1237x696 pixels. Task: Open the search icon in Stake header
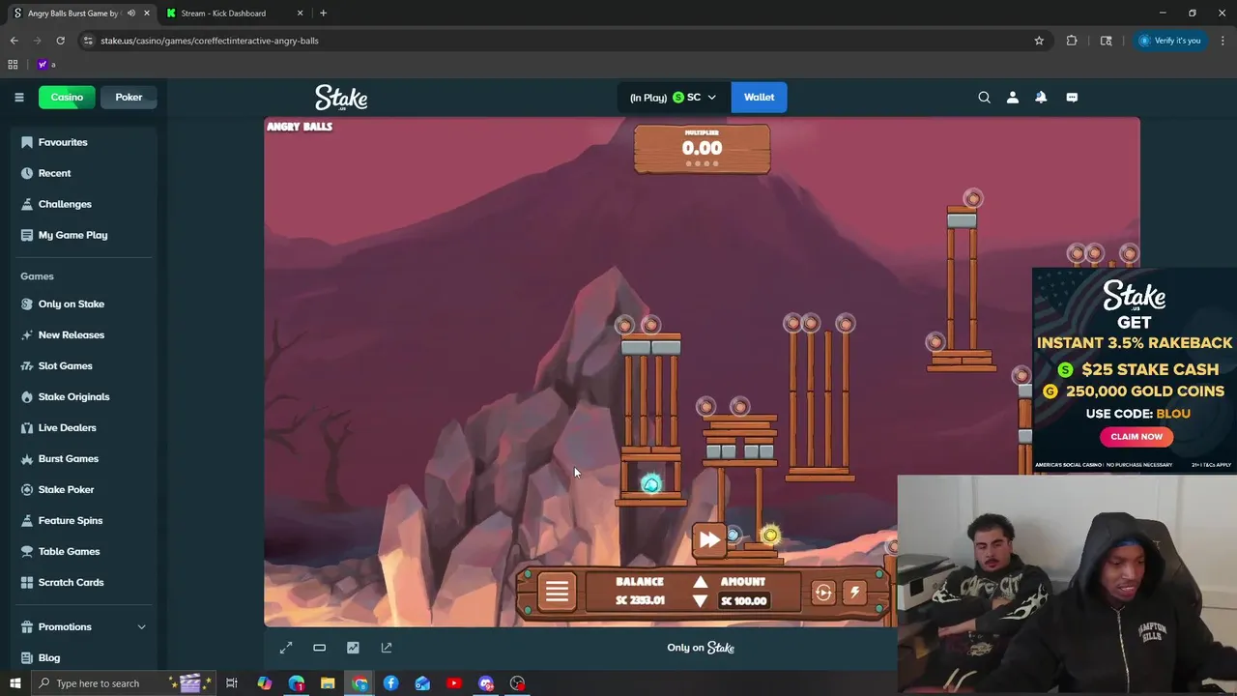coord(984,97)
